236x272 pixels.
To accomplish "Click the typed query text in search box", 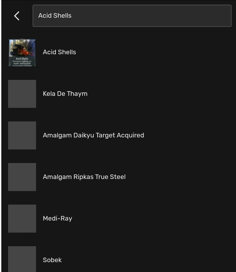I will point(55,16).
